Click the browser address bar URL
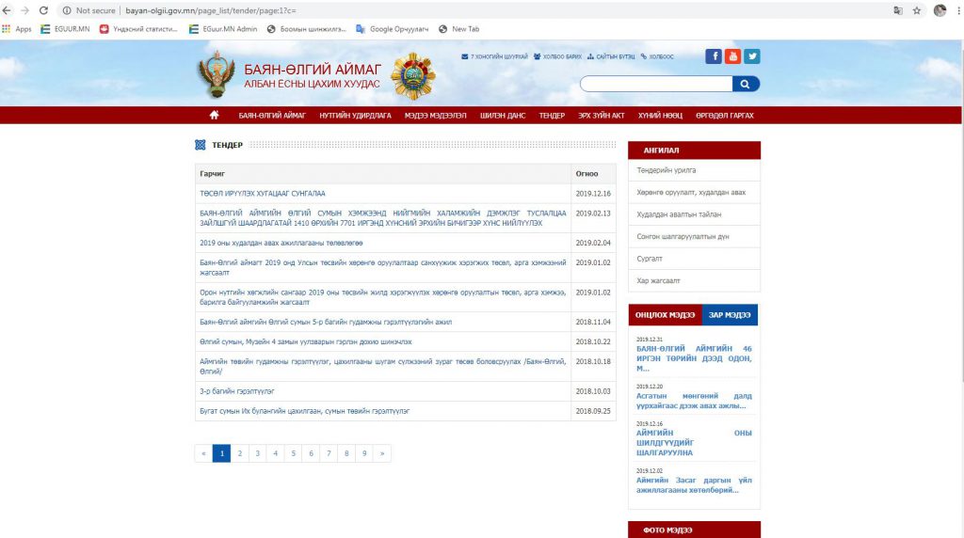 (x=217, y=10)
